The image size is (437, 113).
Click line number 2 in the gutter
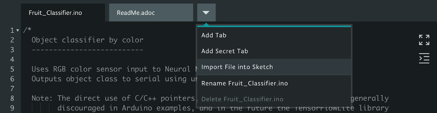(12, 40)
